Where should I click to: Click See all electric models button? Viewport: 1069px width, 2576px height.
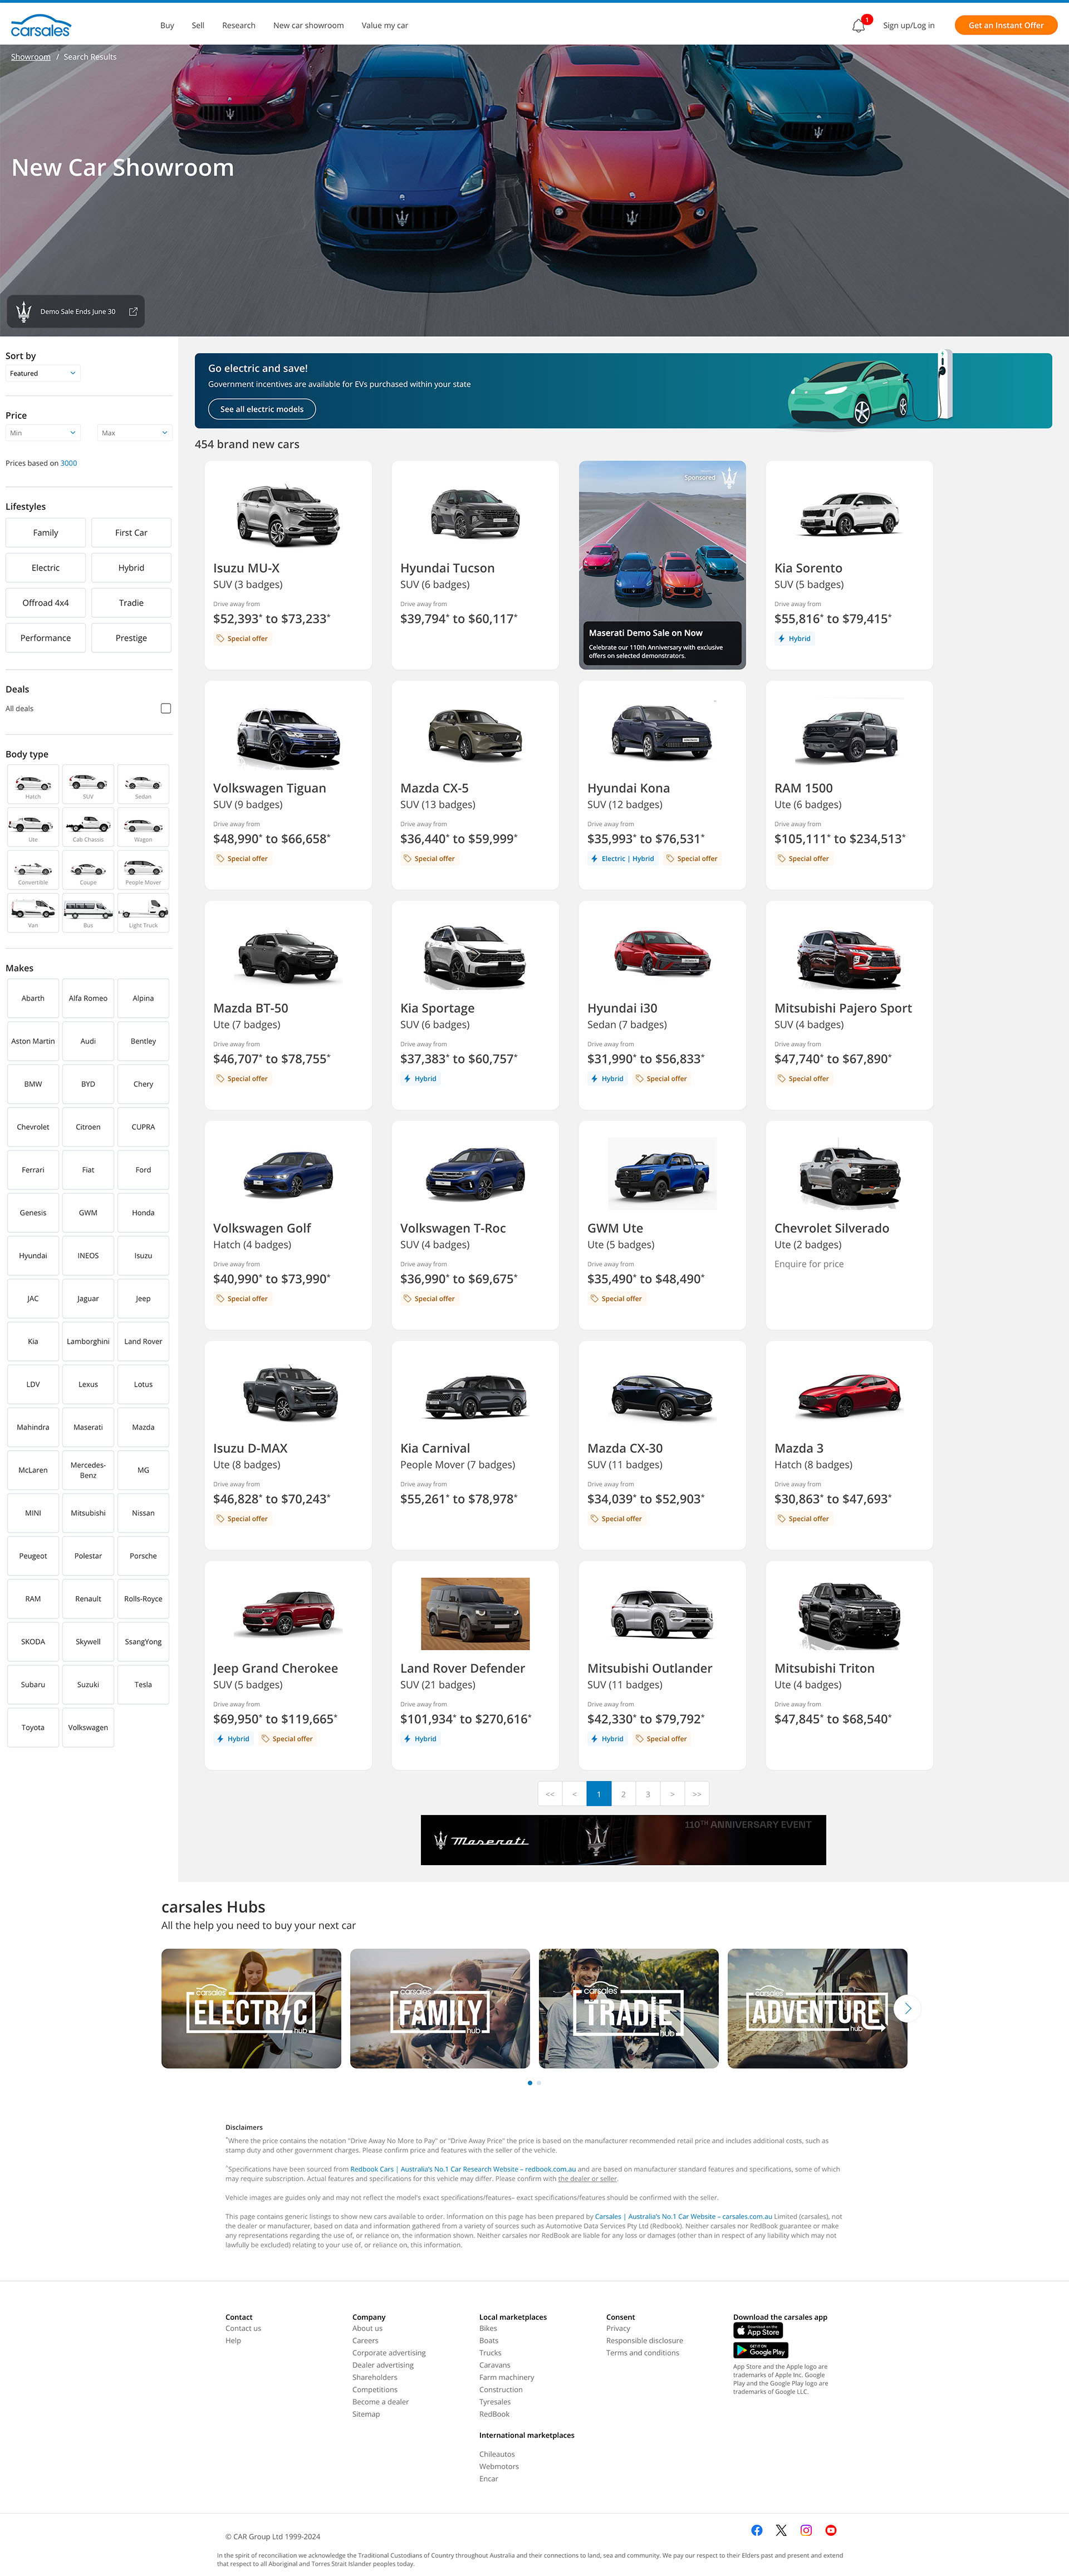click(x=262, y=409)
